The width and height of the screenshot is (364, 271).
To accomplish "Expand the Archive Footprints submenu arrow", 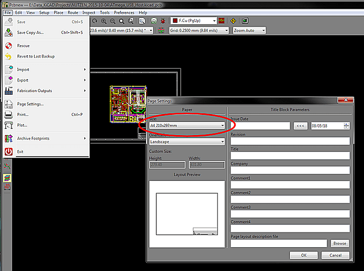I will click(x=85, y=138).
